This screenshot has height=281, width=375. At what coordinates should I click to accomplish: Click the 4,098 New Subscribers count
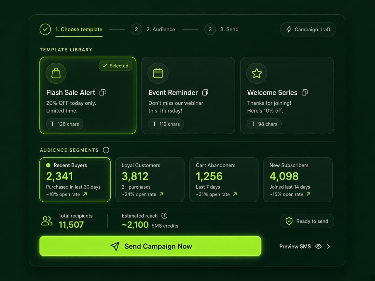coord(284,176)
